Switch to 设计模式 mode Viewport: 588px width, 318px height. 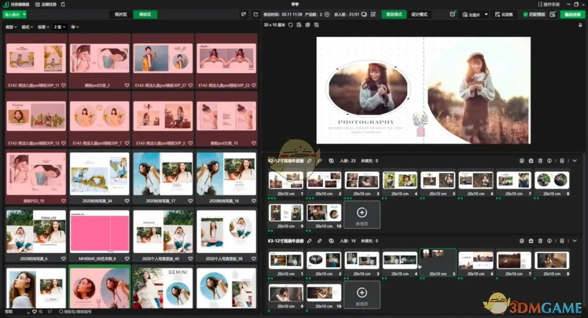click(419, 15)
